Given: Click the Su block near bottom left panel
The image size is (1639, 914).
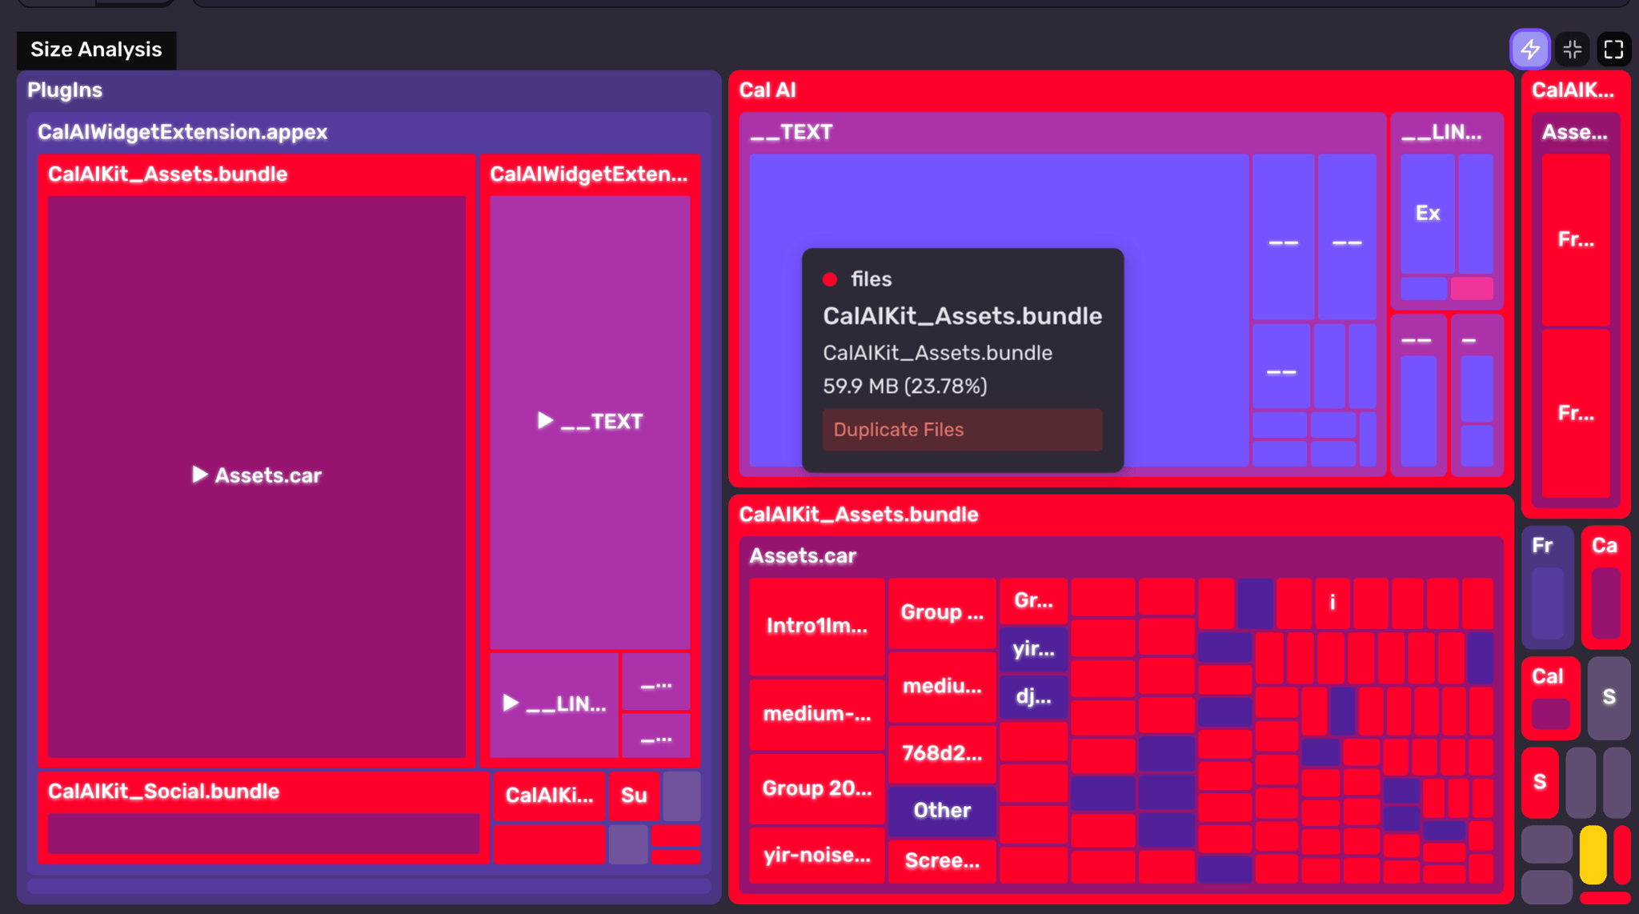Looking at the screenshot, I should pos(634,796).
